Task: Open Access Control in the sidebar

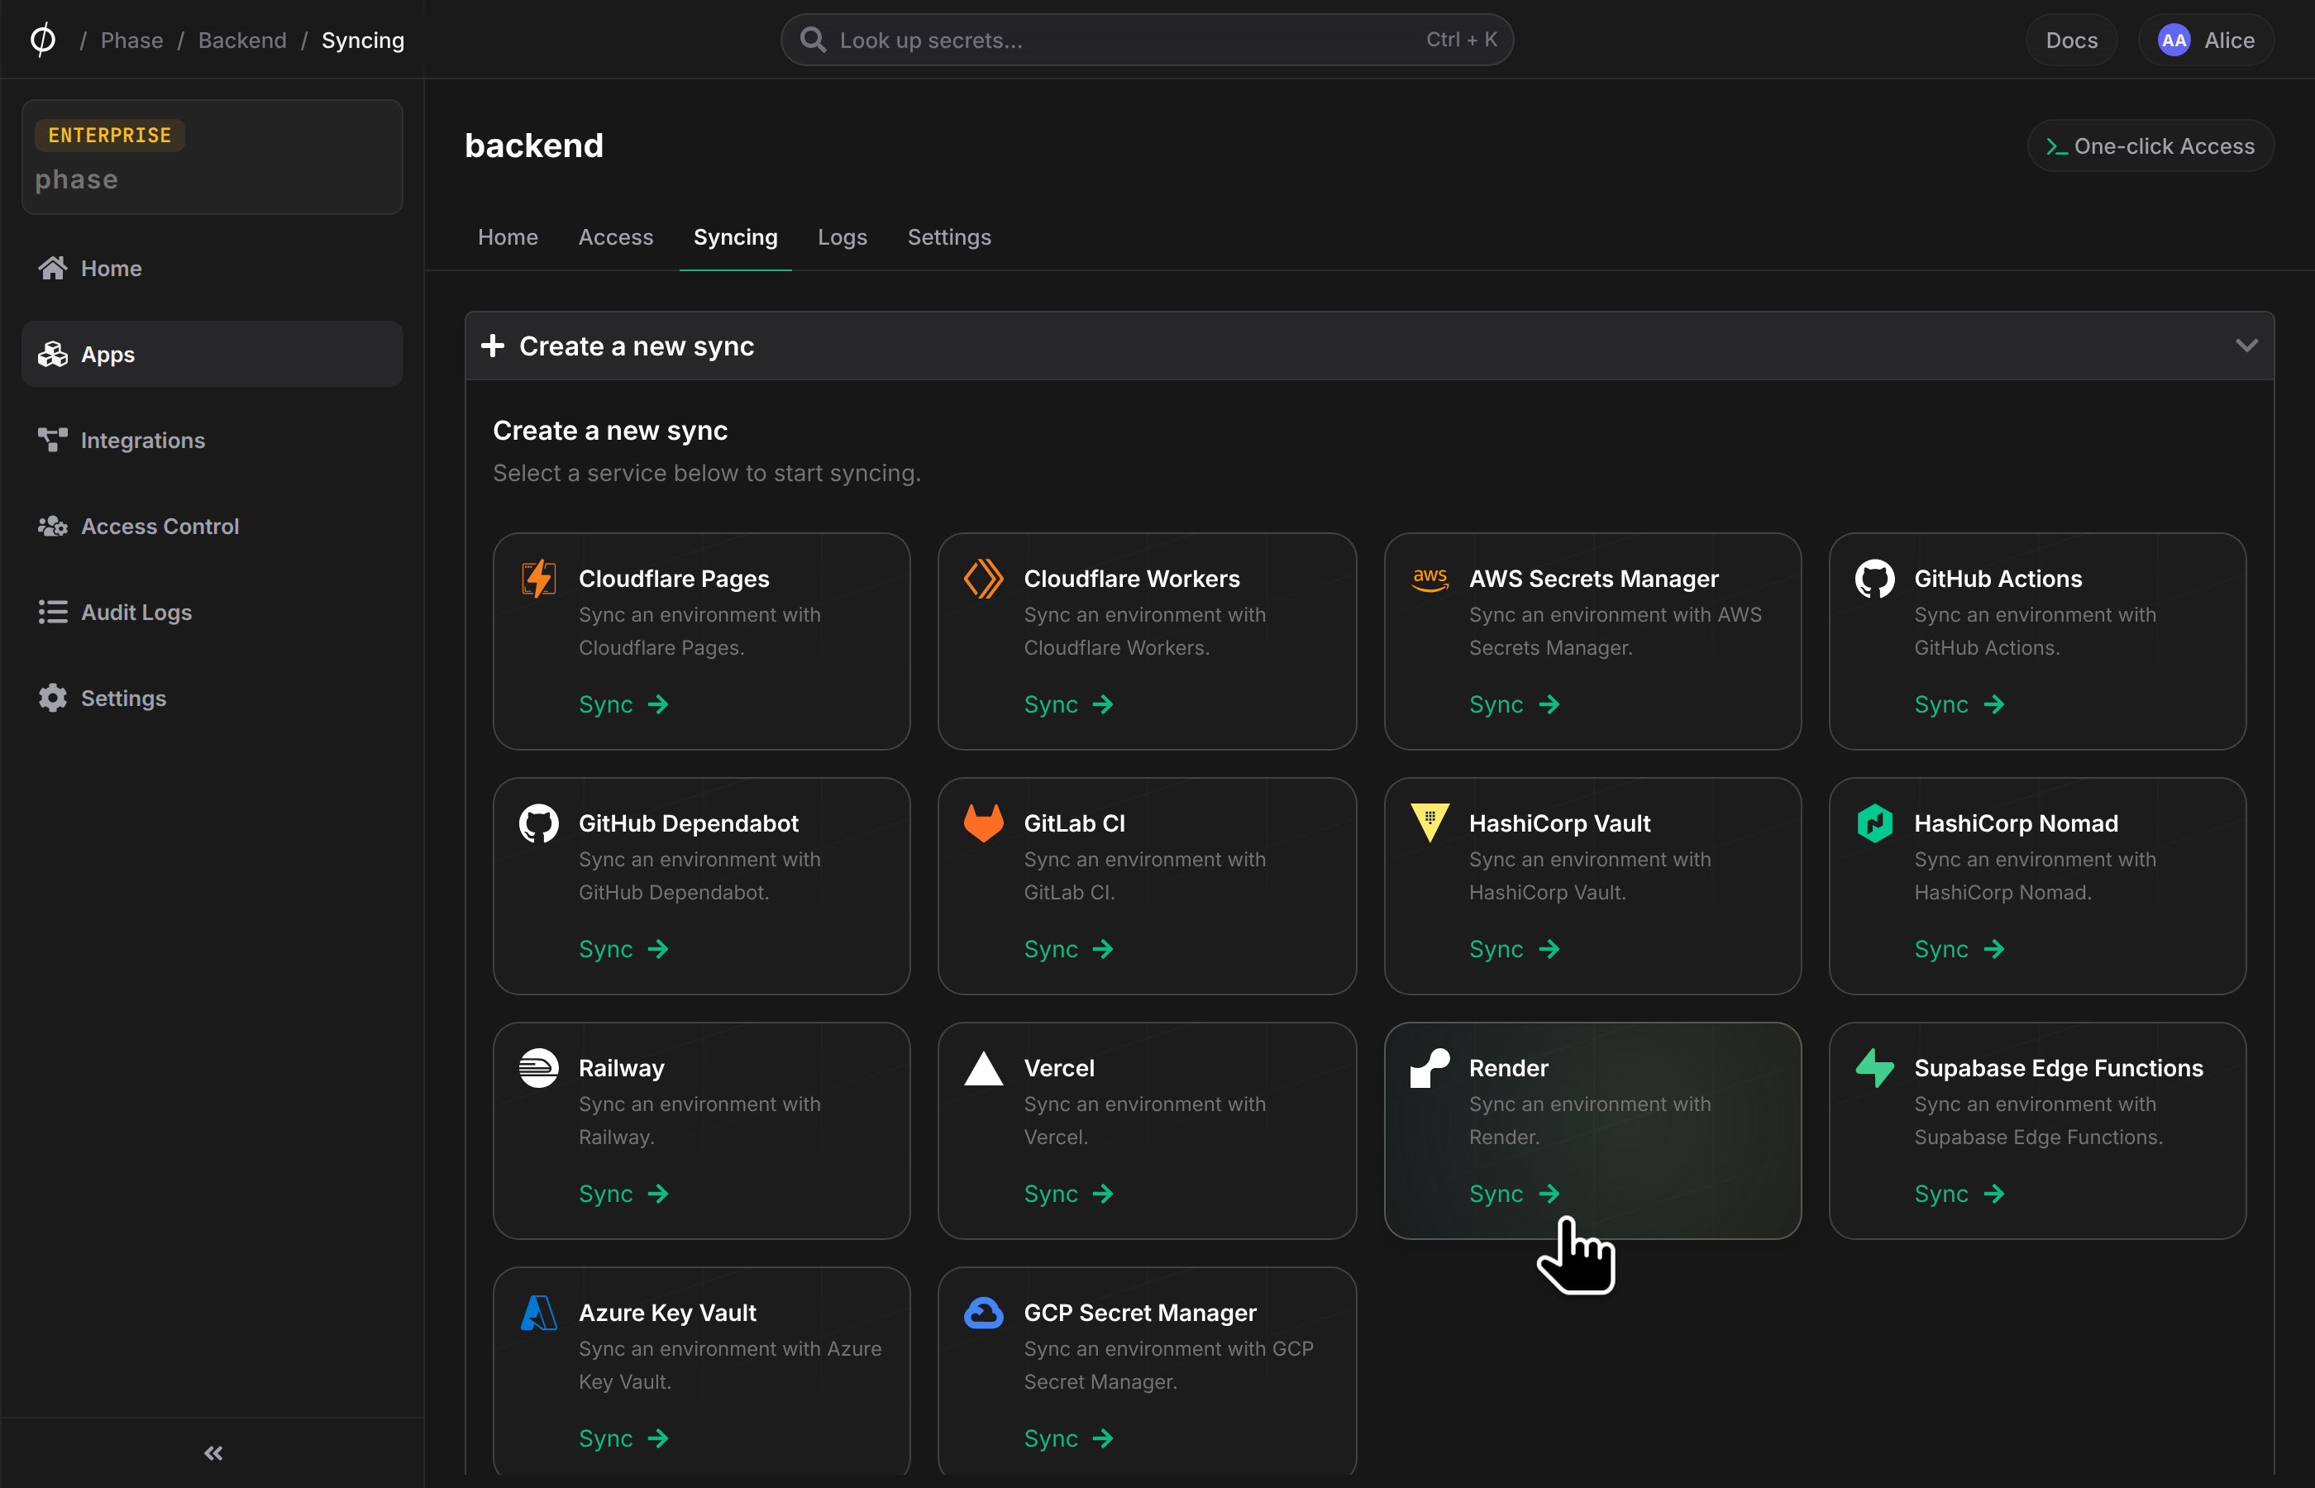Action: (x=212, y=526)
